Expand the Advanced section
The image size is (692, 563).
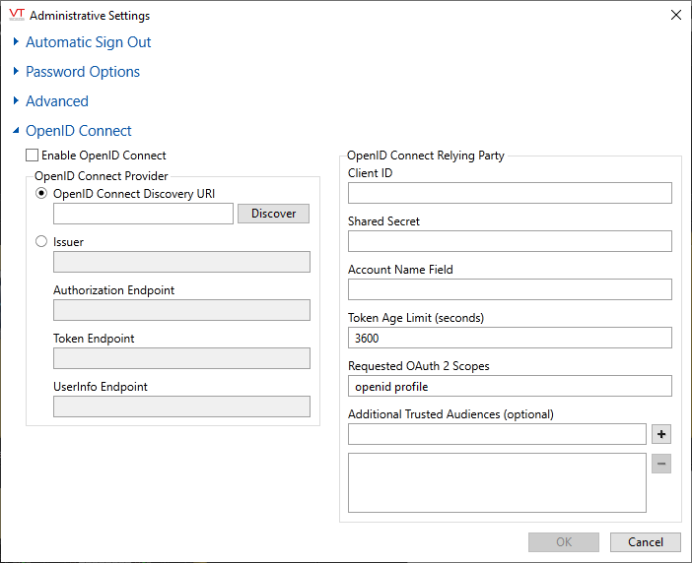coord(56,101)
